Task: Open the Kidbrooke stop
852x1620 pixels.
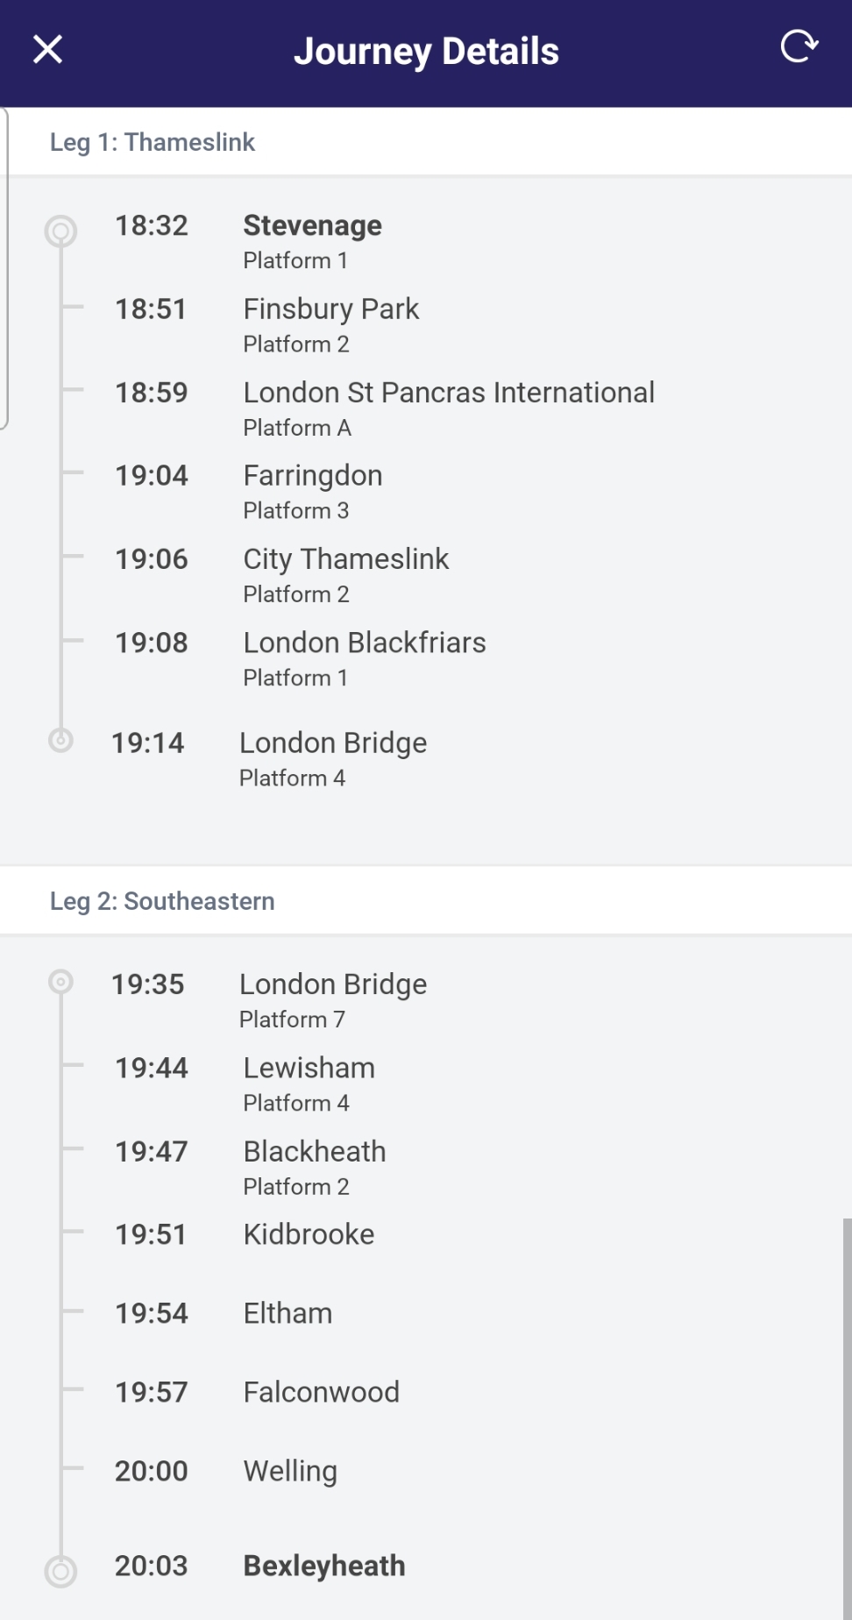Action: (x=309, y=1234)
